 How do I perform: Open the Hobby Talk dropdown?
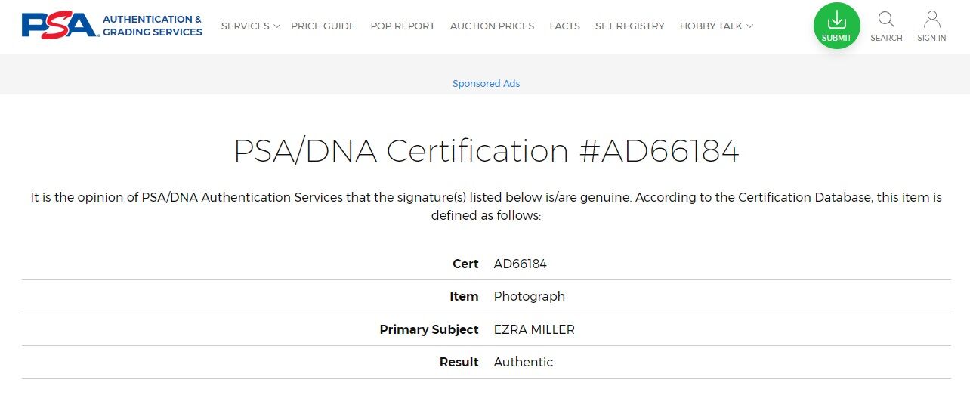[x=716, y=26]
